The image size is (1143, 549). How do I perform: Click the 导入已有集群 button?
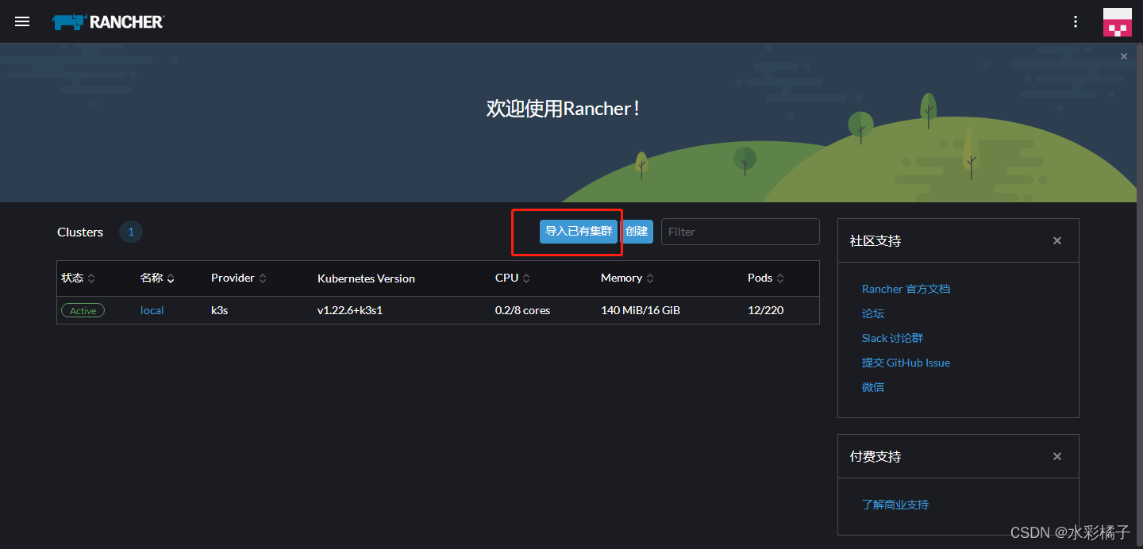point(579,232)
